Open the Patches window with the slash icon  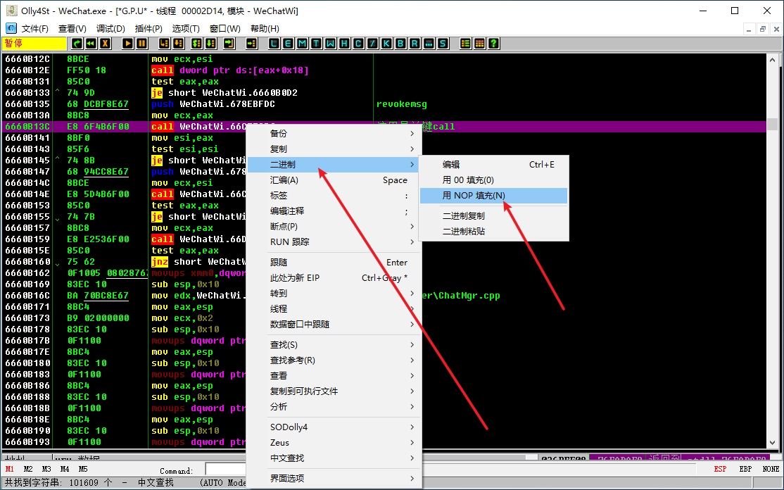click(x=372, y=44)
